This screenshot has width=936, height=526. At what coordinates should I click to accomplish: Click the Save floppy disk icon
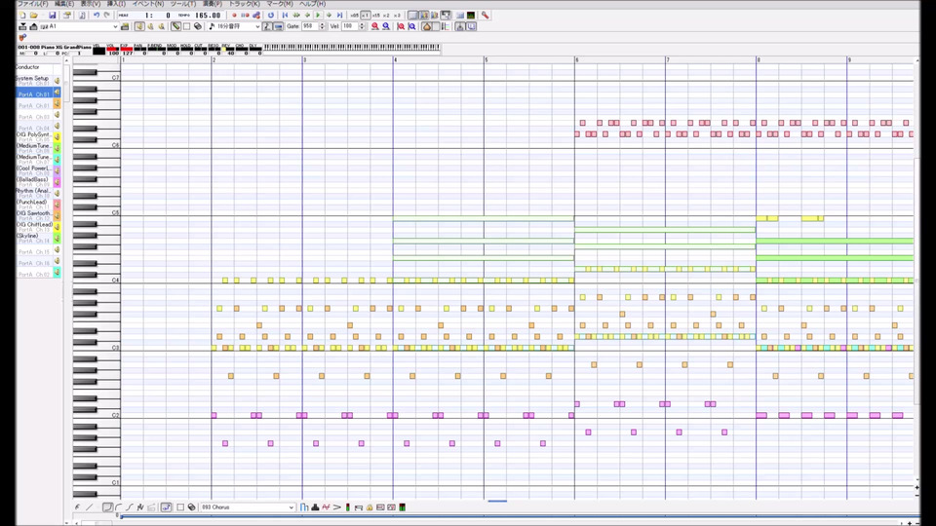pyautogui.click(x=52, y=15)
